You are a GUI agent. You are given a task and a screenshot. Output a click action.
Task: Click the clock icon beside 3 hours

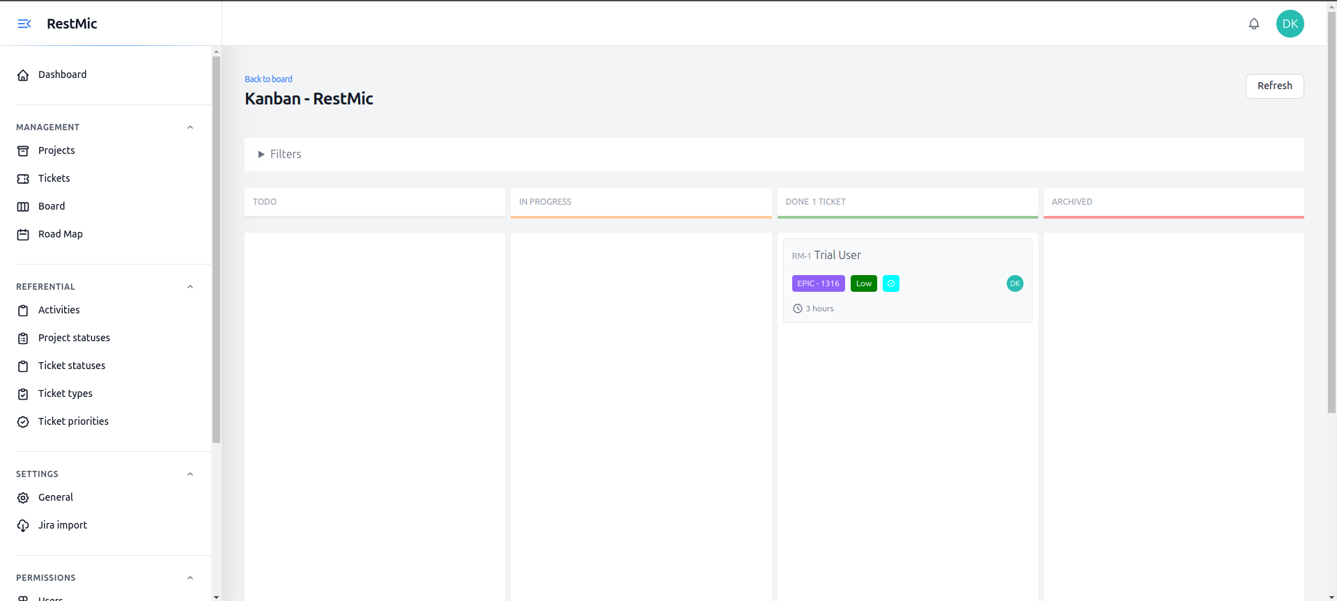798,309
